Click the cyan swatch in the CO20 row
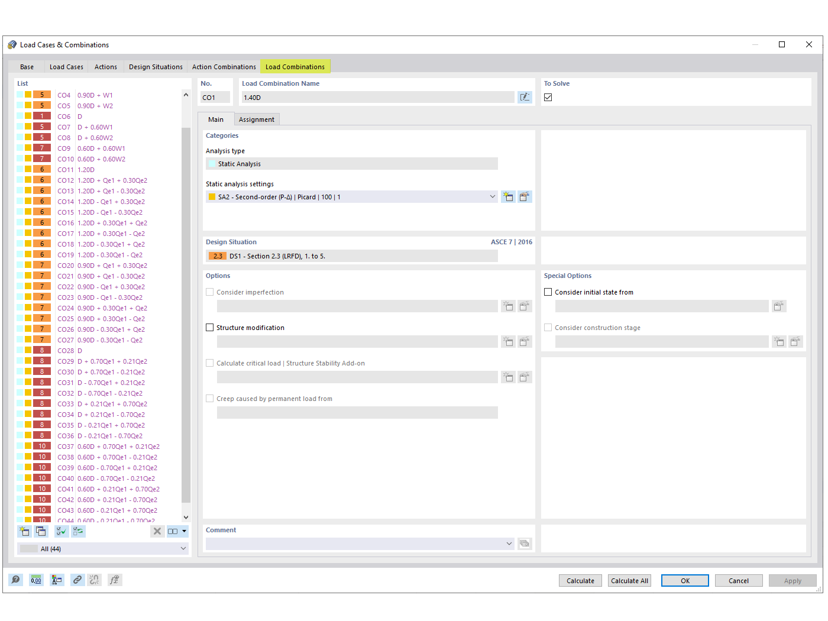Screen dimensions: 828x621 (x=20, y=265)
